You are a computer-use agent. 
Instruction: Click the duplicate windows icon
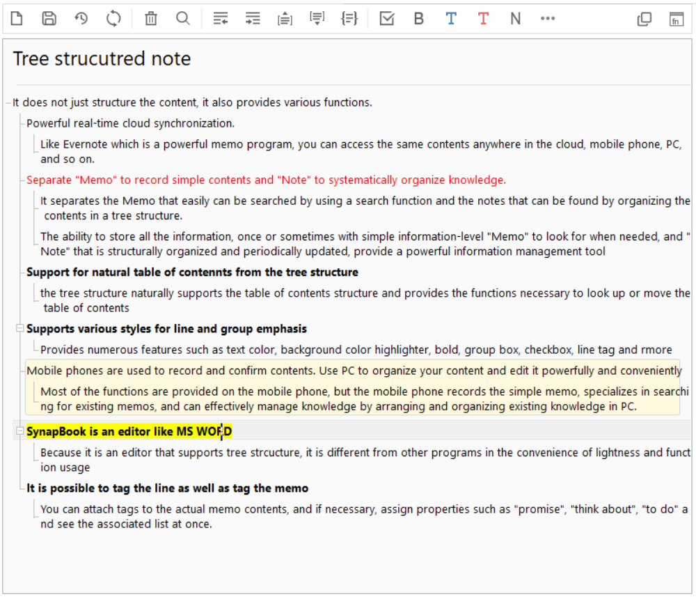[644, 19]
